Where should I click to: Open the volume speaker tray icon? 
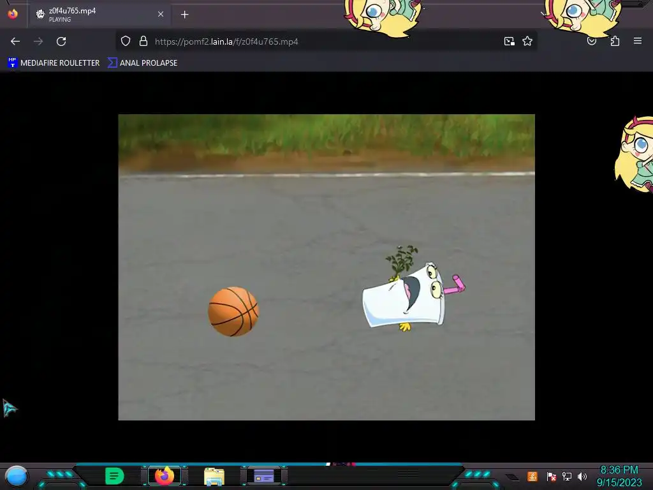582,476
